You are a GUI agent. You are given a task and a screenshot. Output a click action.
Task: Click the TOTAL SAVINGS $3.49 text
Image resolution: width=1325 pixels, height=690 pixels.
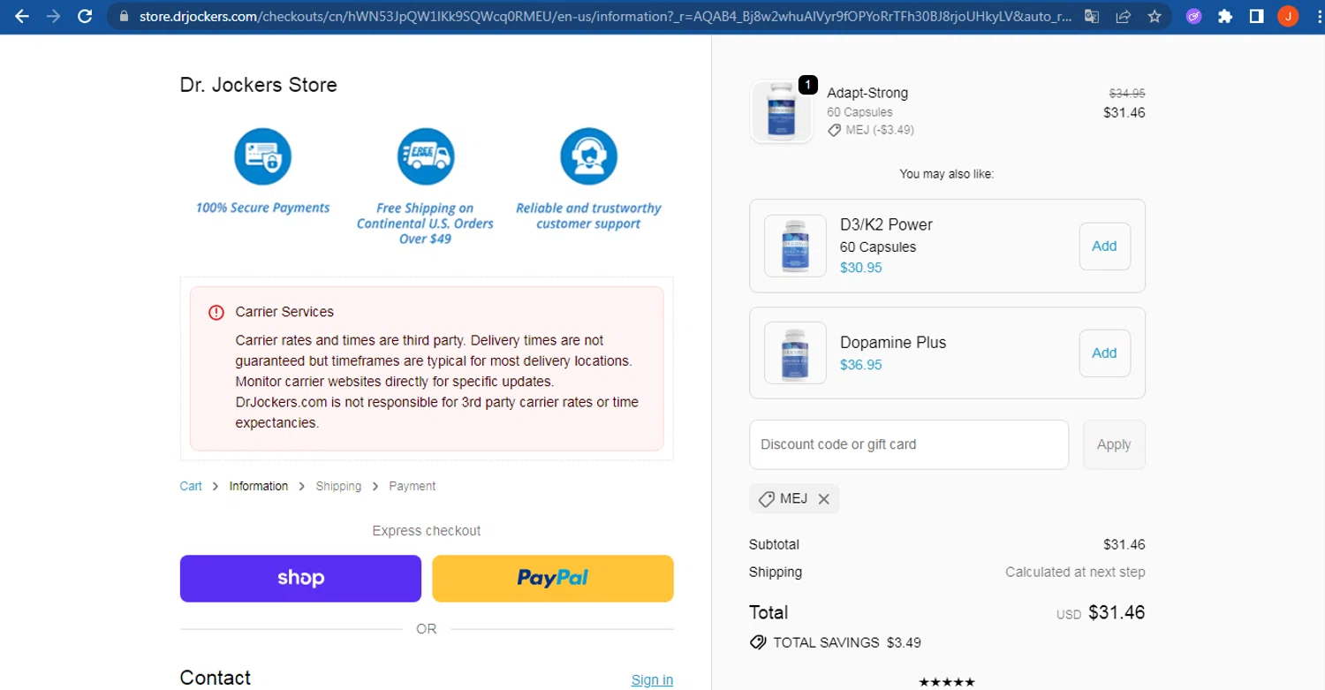pyautogui.click(x=847, y=642)
